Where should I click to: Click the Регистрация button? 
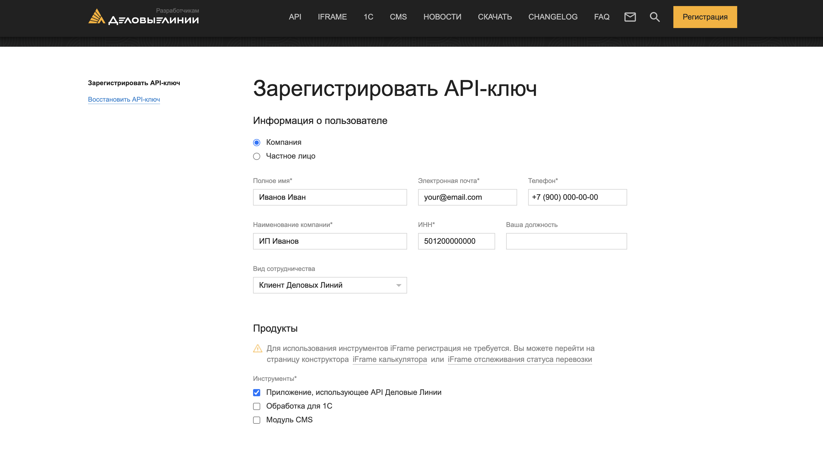click(705, 17)
